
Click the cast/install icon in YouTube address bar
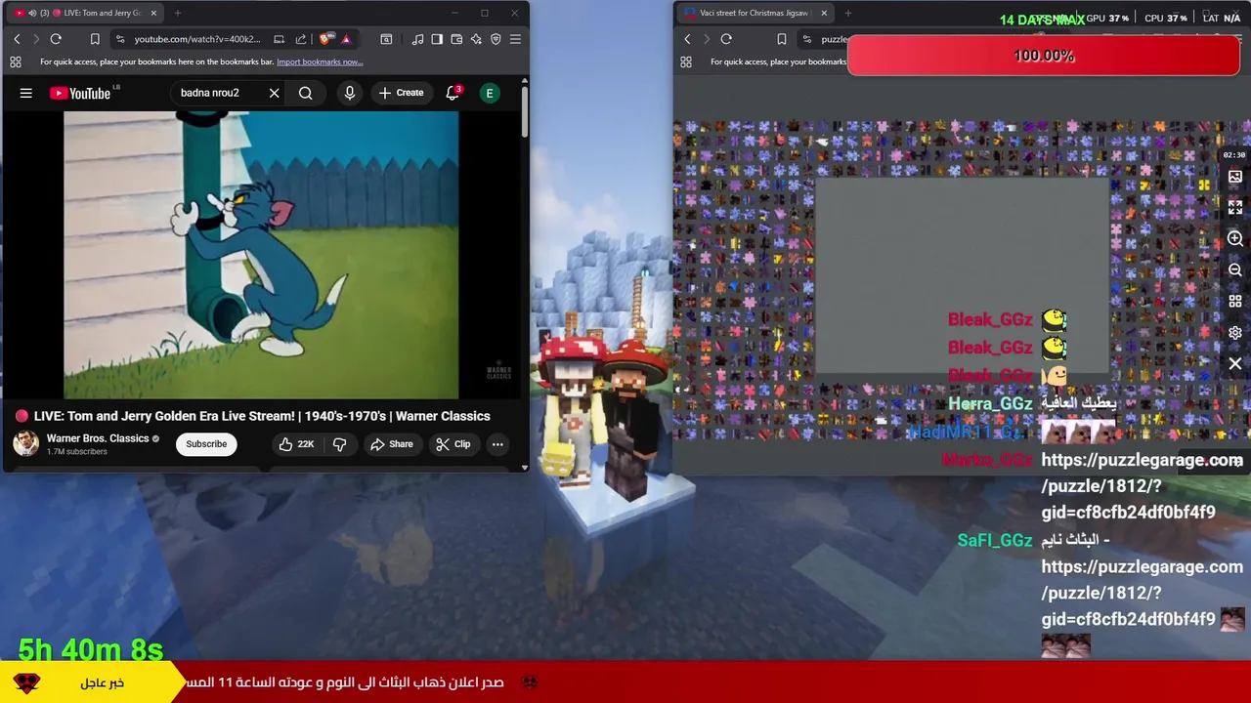click(x=279, y=39)
